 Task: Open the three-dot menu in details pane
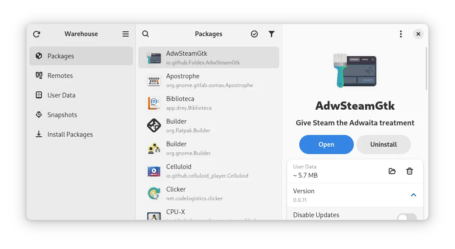pos(401,34)
